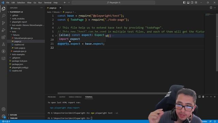Select the Terminal panel tab
The image size is (218, 123).
(89, 97)
